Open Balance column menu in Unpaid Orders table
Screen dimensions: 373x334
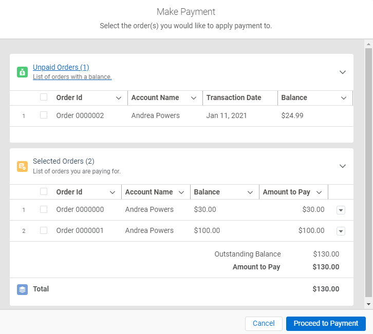[344, 98]
